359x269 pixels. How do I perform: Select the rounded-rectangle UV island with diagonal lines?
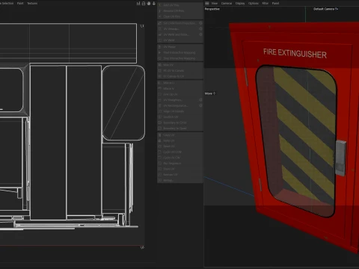123,102
